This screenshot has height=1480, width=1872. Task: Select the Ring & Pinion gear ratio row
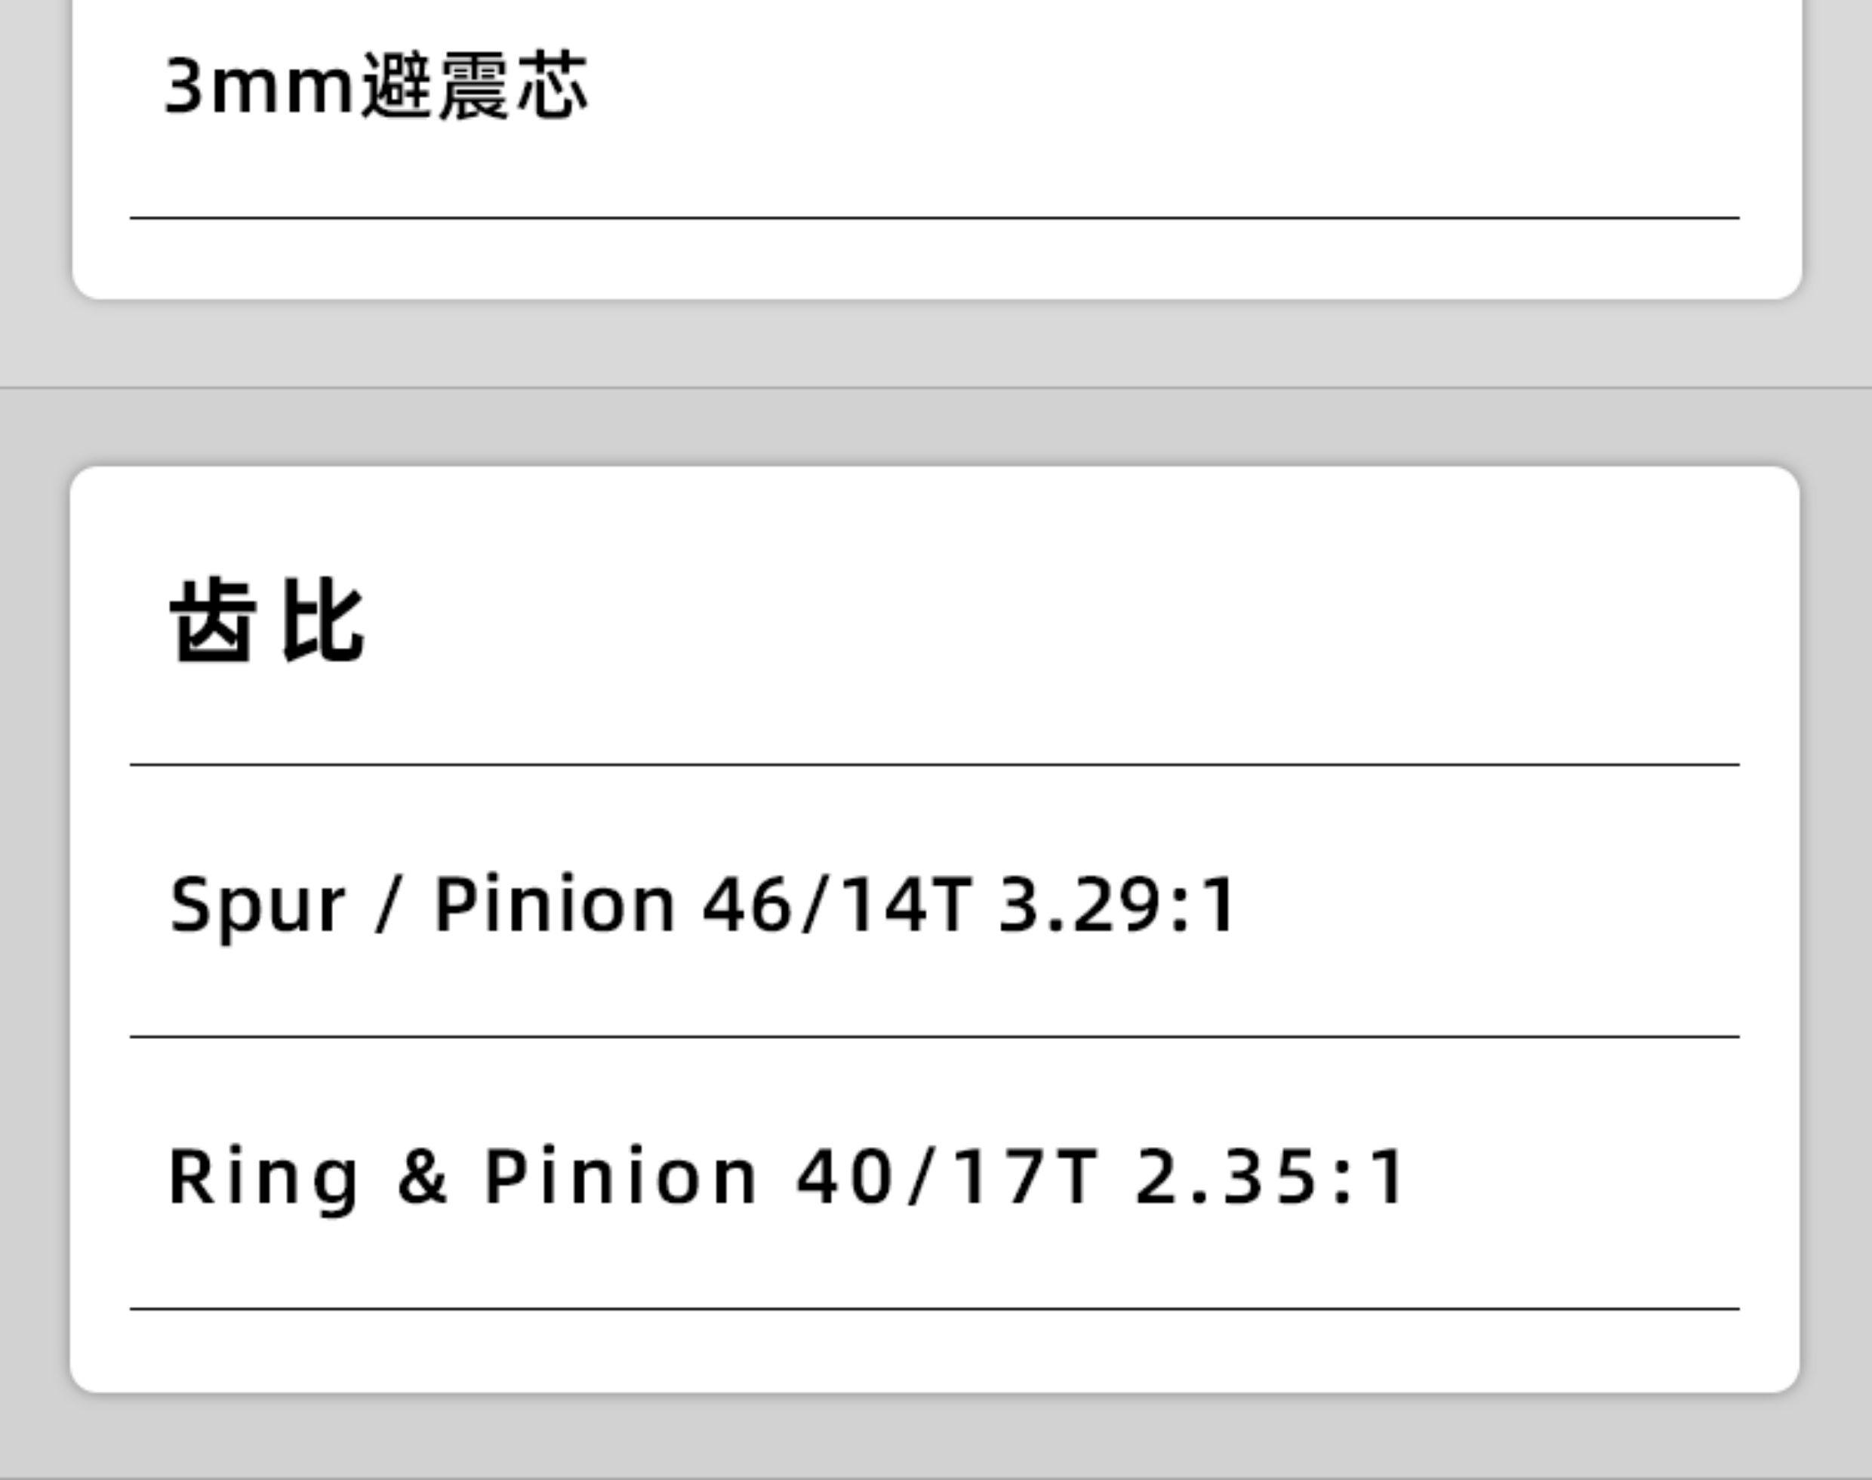pyautogui.click(x=787, y=1176)
